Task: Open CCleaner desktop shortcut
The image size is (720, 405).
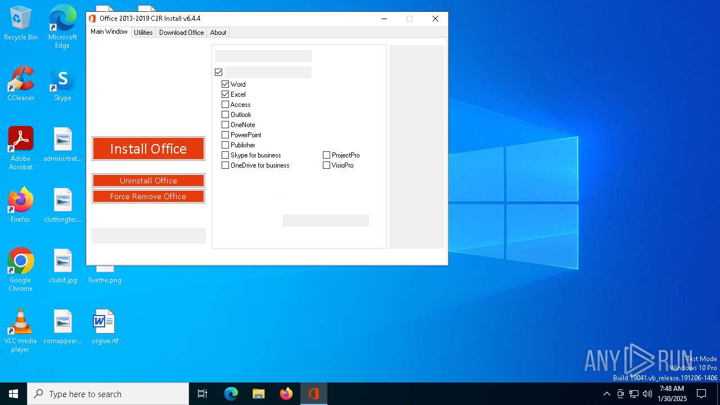Action: pyautogui.click(x=21, y=84)
